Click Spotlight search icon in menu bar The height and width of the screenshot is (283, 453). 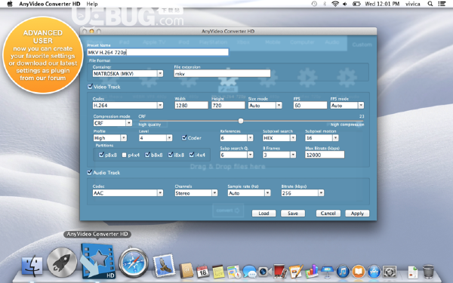click(x=430, y=4)
